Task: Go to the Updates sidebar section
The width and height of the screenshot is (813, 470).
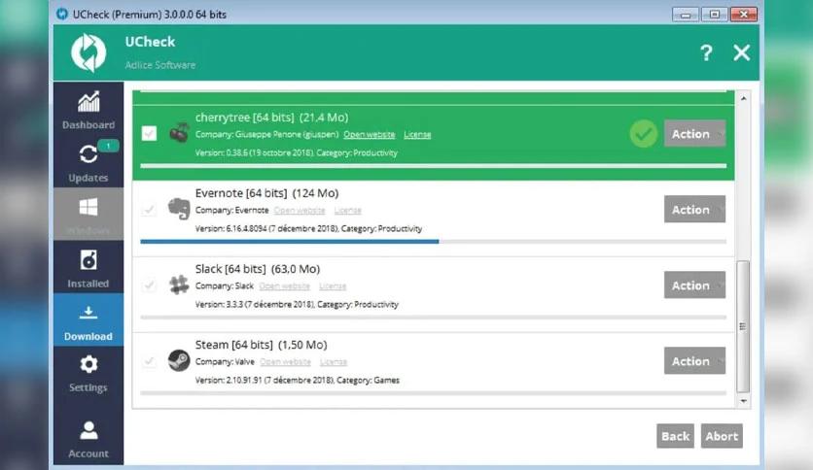Action: (88, 161)
